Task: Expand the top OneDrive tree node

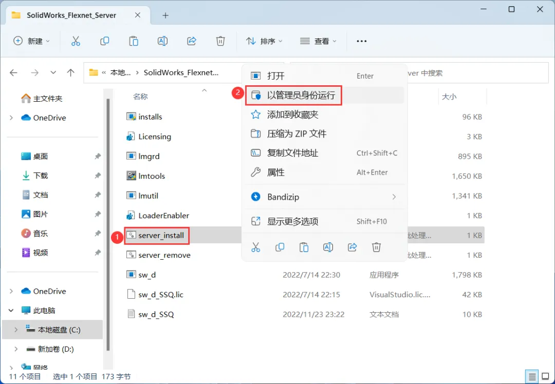Action: point(11,118)
